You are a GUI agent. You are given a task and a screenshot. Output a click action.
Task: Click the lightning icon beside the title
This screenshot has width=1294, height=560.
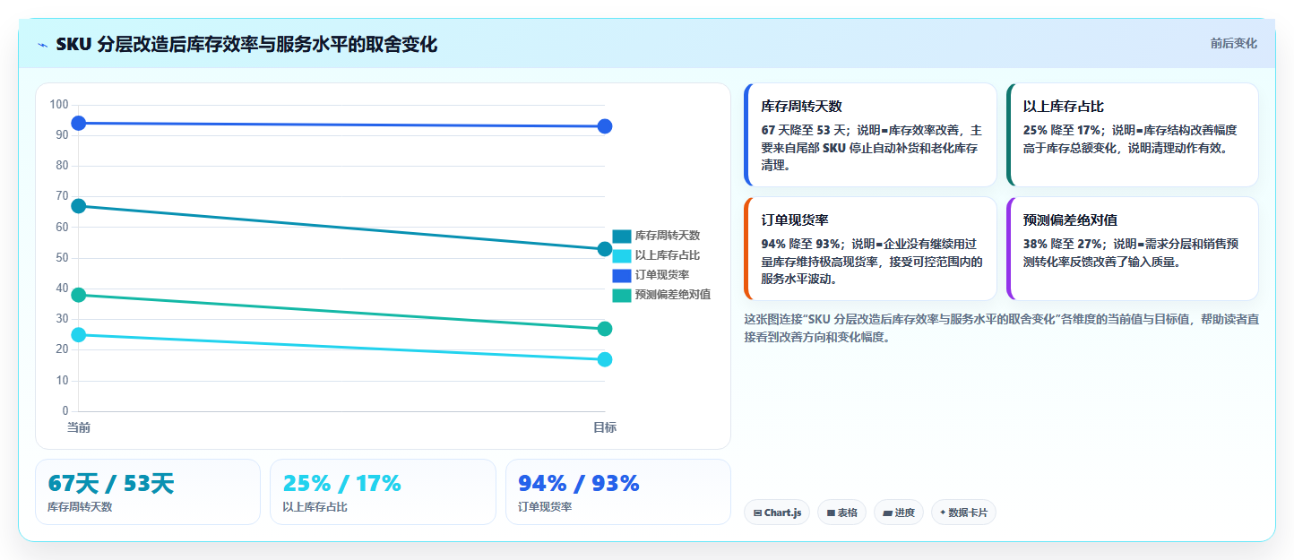tap(42, 45)
